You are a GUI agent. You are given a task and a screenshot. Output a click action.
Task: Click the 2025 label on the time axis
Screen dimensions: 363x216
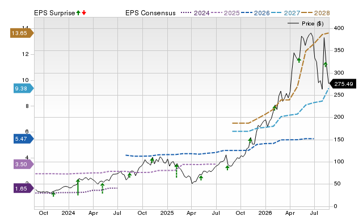pyautogui.click(x=167, y=213)
